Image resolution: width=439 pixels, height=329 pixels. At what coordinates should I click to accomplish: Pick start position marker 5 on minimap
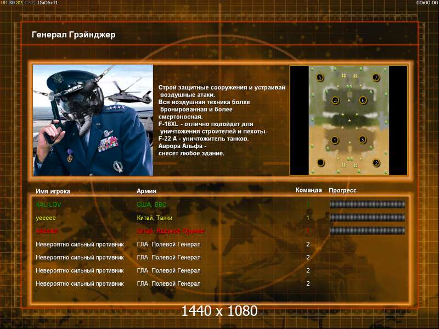[320, 77]
